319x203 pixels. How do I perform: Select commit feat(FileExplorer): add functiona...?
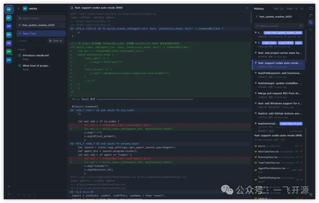(278, 75)
